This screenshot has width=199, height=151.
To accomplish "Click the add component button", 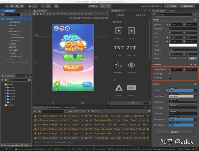I will coord(174,132).
